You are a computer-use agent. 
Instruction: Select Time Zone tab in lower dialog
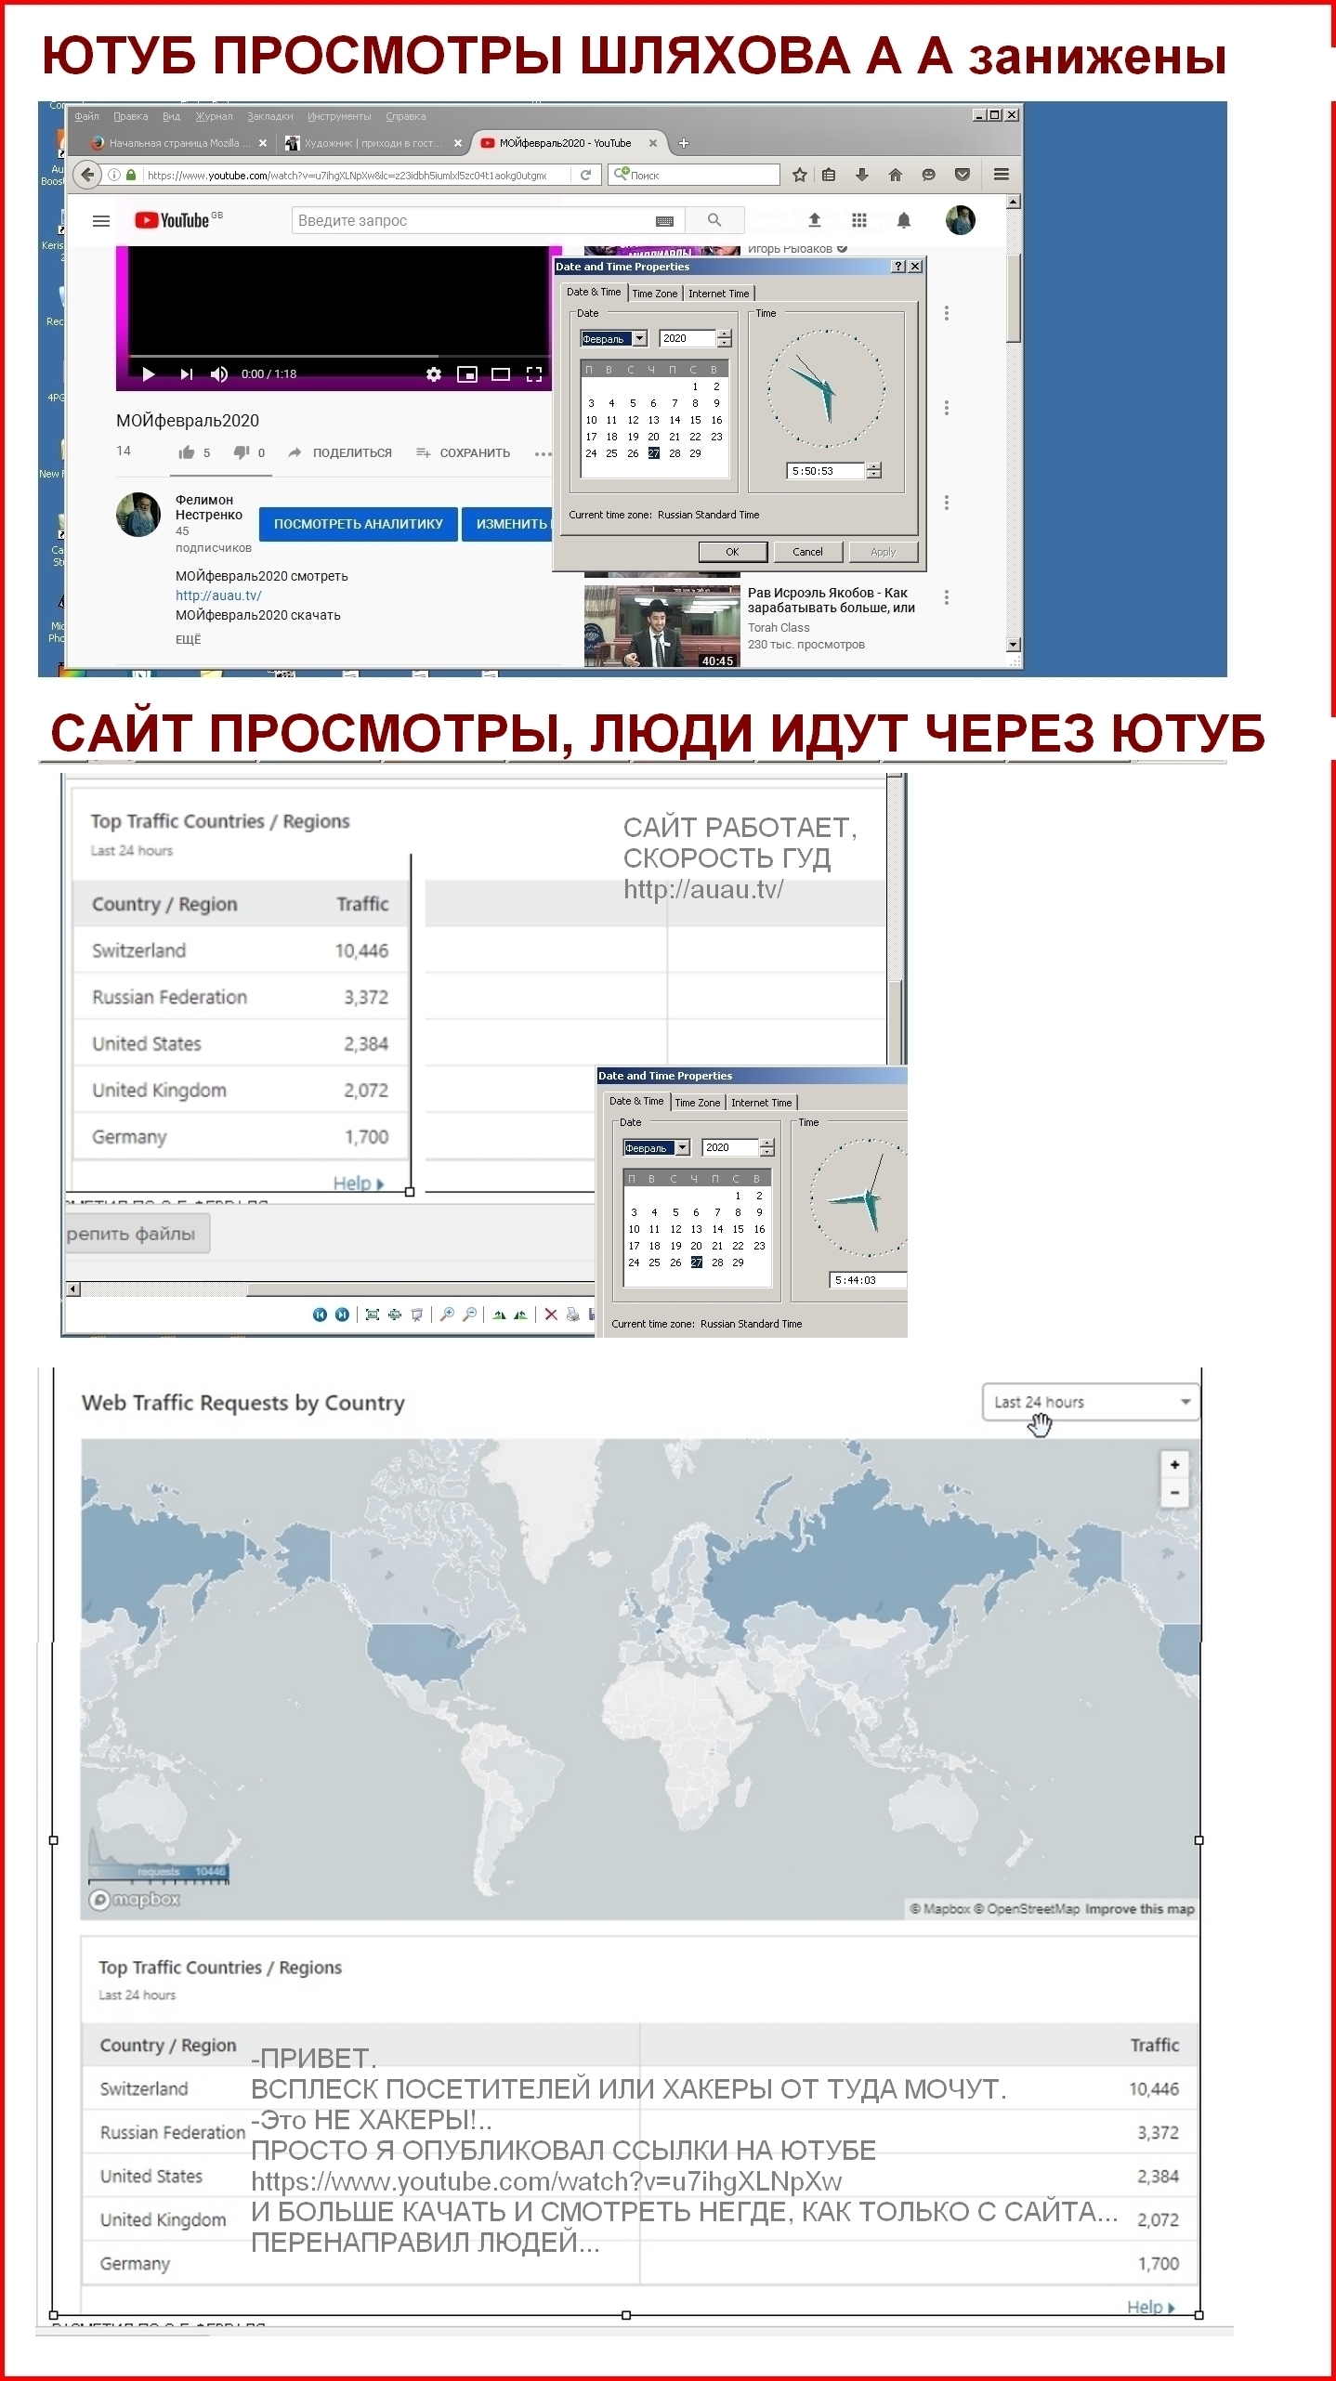[x=697, y=1103]
